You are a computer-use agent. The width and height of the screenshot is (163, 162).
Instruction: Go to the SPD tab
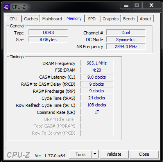[92, 19]
